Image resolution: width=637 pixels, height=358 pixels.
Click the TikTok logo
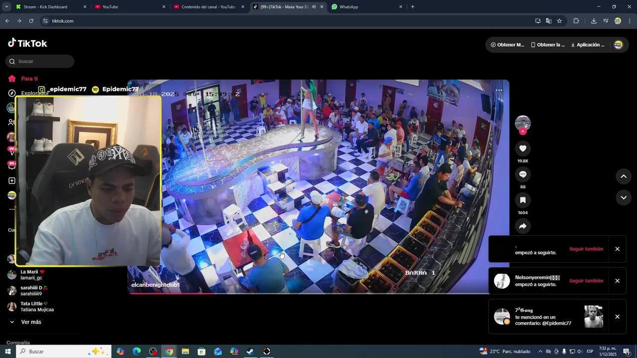pyautogui.click(x=27, y=43)
